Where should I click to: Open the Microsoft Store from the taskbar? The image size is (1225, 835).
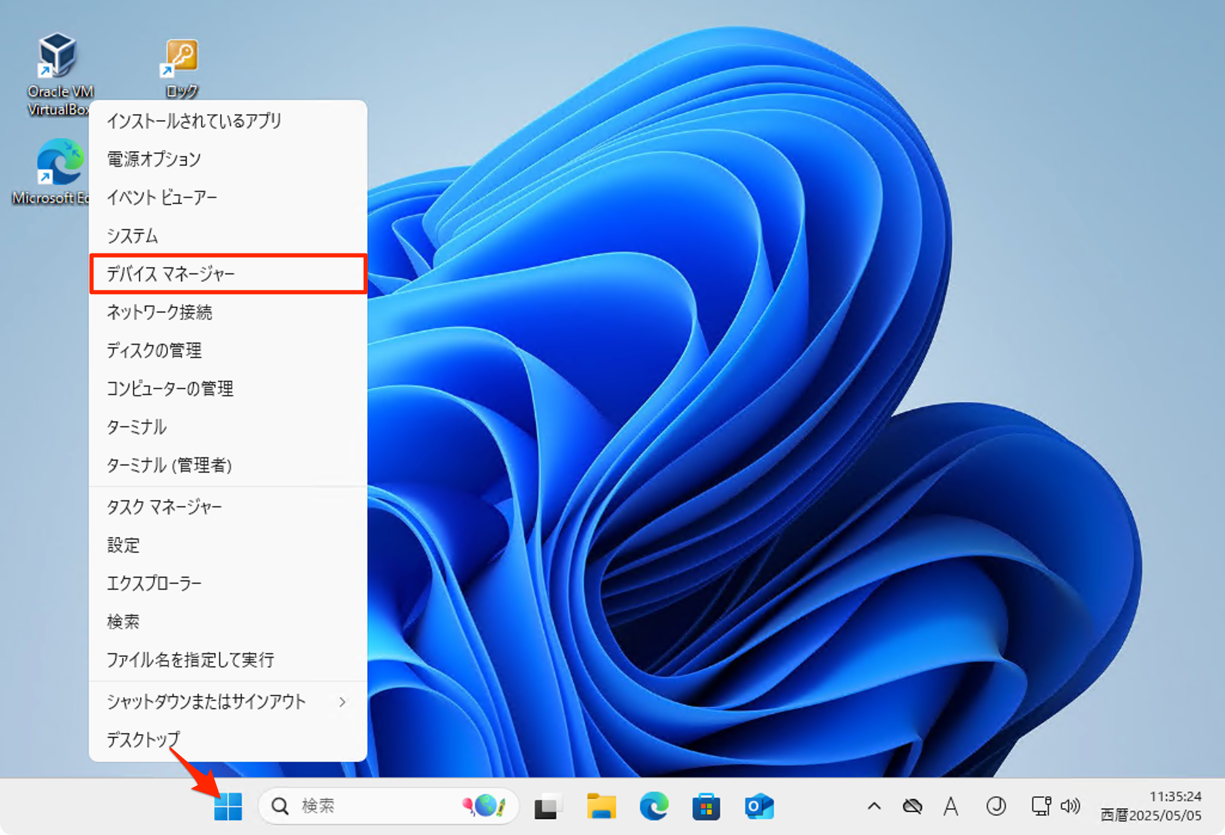coord(706,805)
